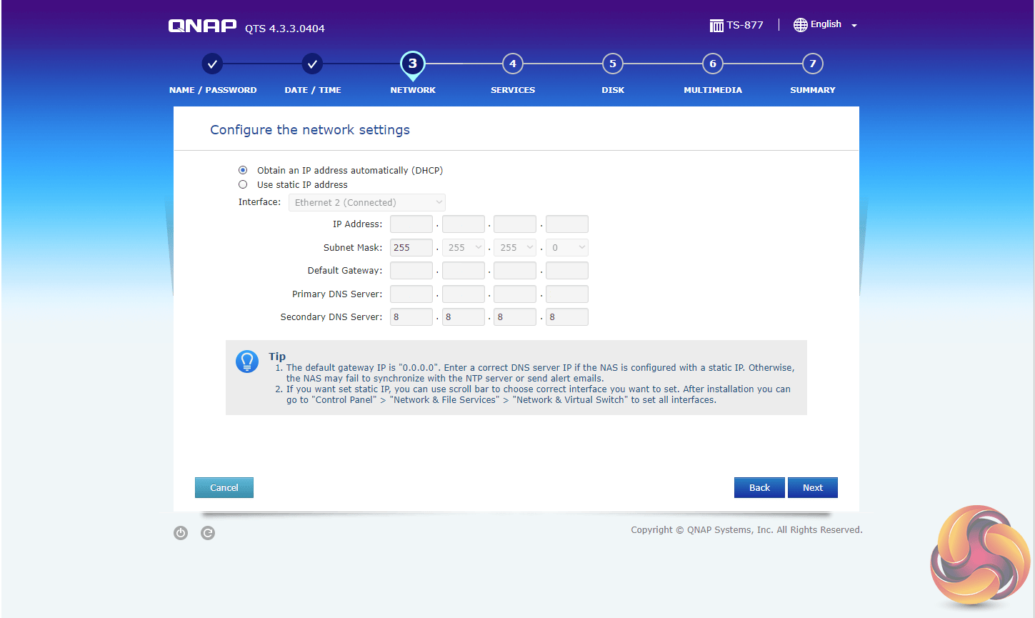Click the TS-877 NAS device icon
The image size is (1035, 618).
click(716, 26)
